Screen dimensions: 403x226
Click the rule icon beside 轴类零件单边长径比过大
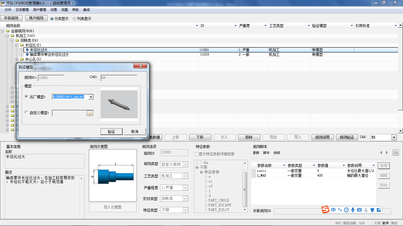pos(27,54)
